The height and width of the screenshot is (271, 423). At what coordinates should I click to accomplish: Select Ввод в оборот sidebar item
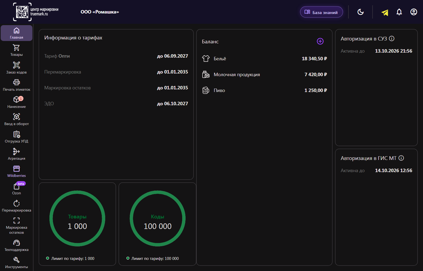click(16, 120)
